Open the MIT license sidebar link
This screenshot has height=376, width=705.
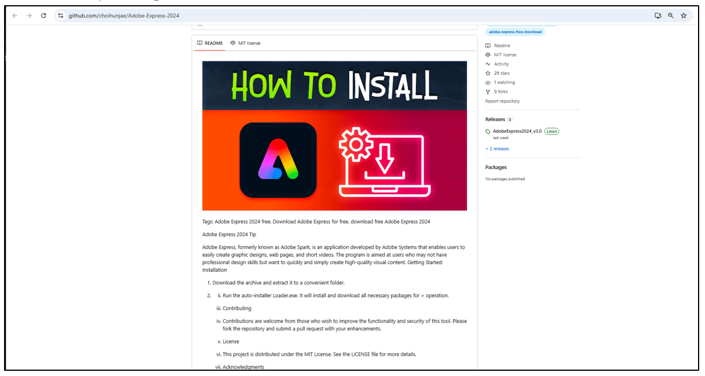click(505, 55)
